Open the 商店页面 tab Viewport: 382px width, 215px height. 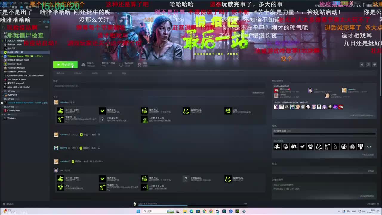[61, 73]
